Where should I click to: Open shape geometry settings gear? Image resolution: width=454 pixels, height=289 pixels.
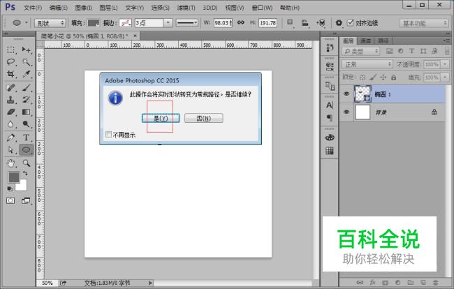click(339, 23)
